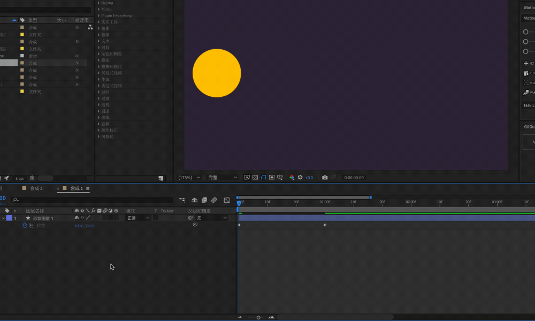
Task: Enable frame blending icon in timeline toolbar
Action: point(204,200)
